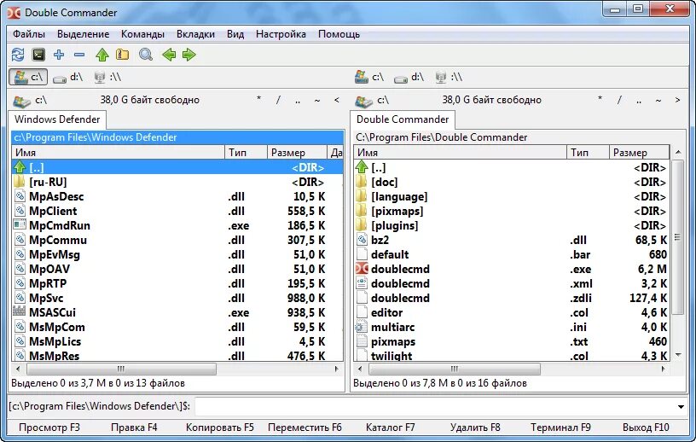
Task: Select drive d:\ in right panel
Action: coord(409,77)
